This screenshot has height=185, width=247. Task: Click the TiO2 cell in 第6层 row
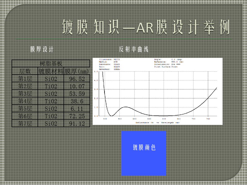[x=51, y=116]
